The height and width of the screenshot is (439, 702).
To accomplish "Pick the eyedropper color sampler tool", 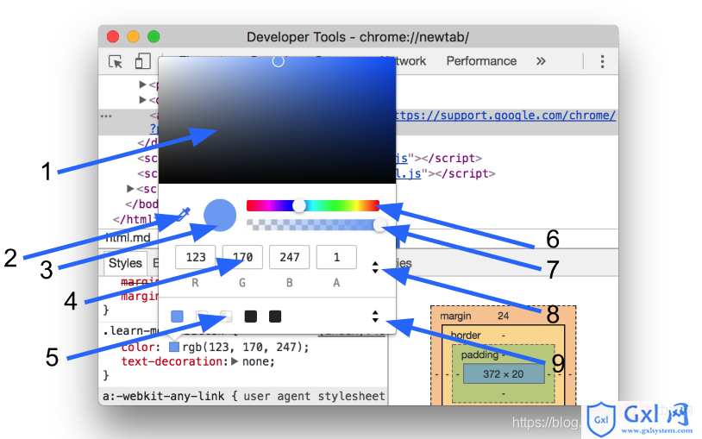I will tap(183, 214).
